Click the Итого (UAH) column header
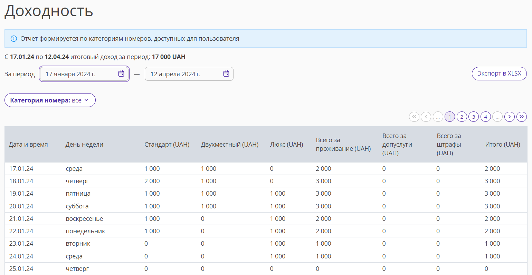This screenshot has width=532, height=275. (x=503, y=145)
